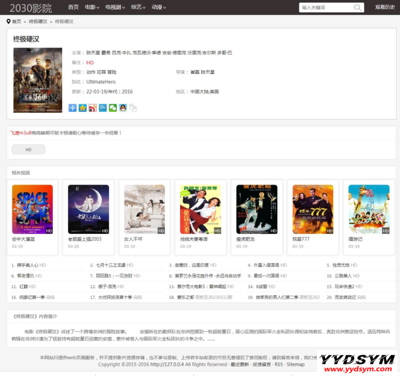The image size is (400, 376).
Task: Open the 空中大灌篮 poster thumbnail
Action: (33, 209)
